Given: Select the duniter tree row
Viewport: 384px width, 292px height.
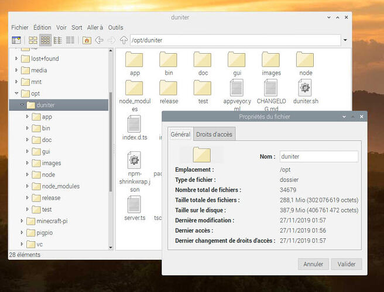Looking at the screenshot, I should [59, 105].
